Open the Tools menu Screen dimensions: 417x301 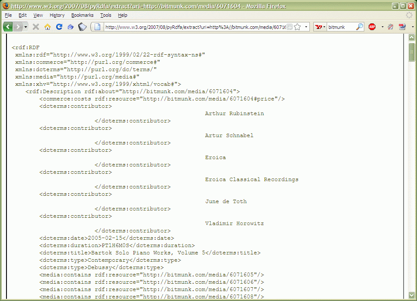[106, 15]
